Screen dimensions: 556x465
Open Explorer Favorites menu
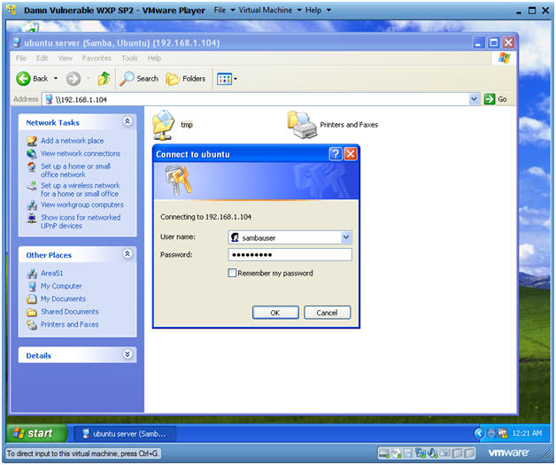click(97, 58)
